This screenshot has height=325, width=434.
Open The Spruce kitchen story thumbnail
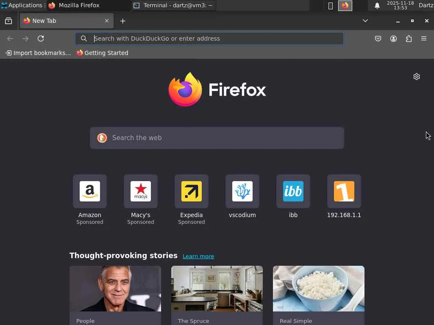coord(217,289)
